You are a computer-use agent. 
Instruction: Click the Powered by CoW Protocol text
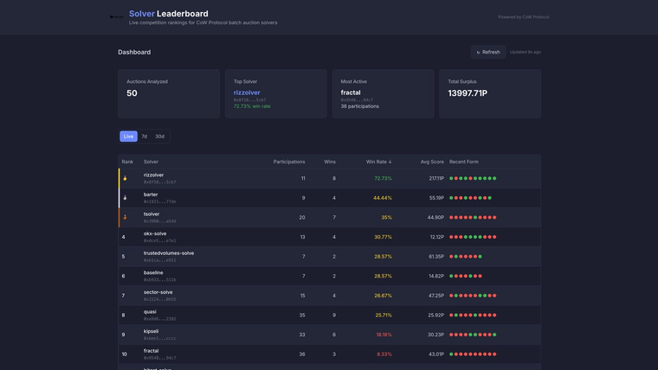click(x=523, y=17)
